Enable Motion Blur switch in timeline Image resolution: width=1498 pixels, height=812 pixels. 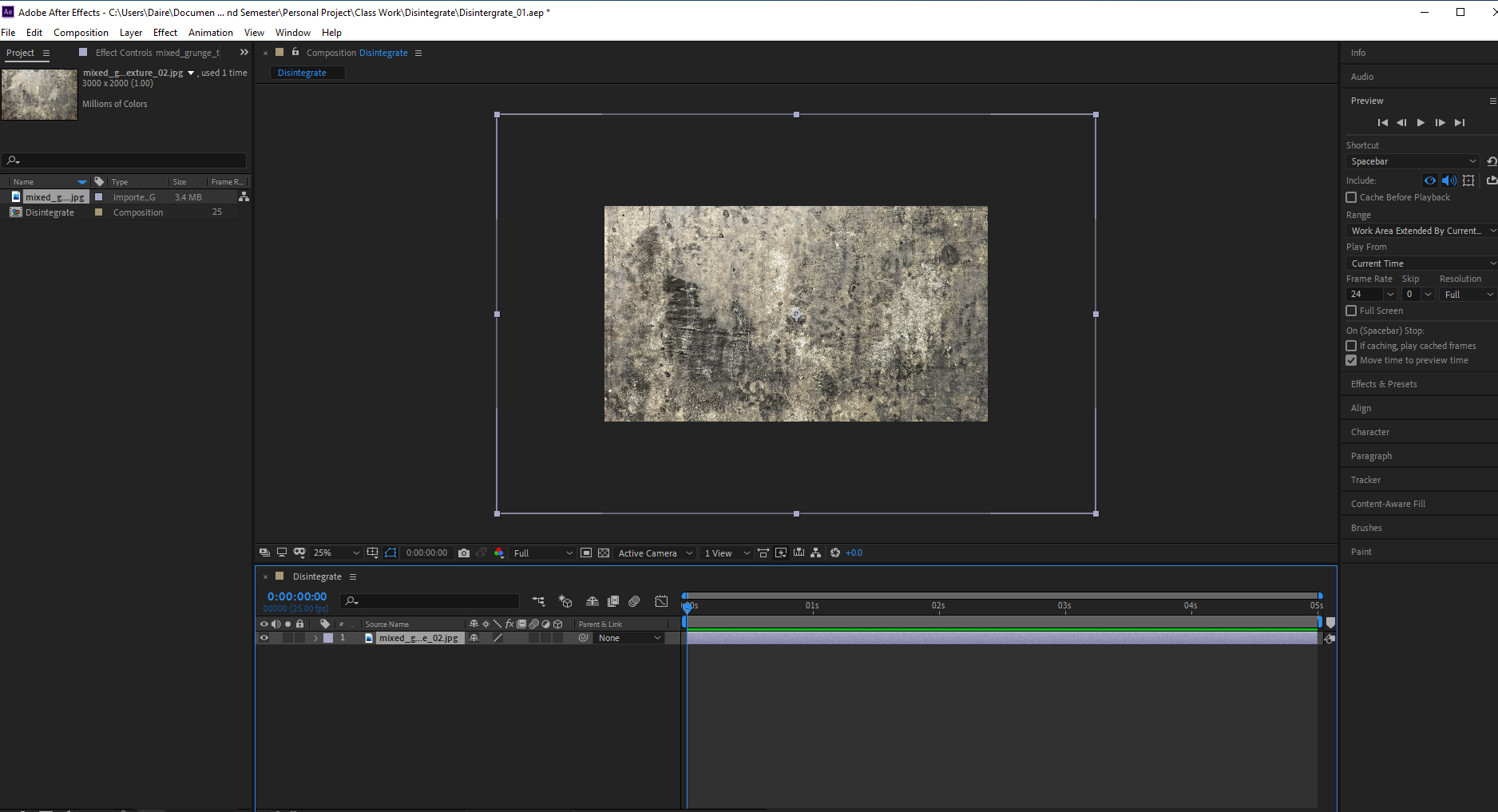(x=634, y=601)
